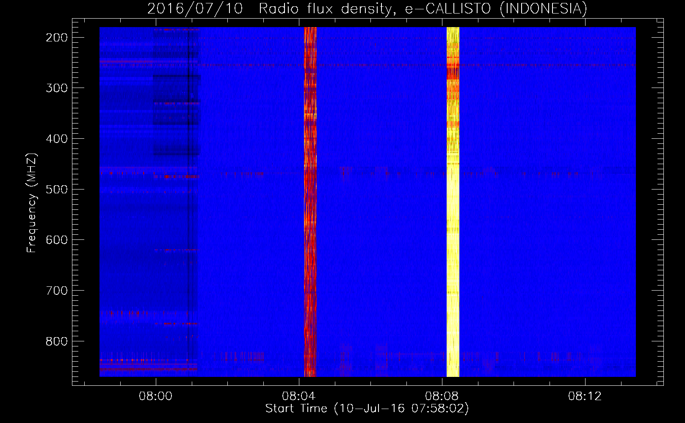Click the 08:12 time tick label

click(x=585, y=396)
